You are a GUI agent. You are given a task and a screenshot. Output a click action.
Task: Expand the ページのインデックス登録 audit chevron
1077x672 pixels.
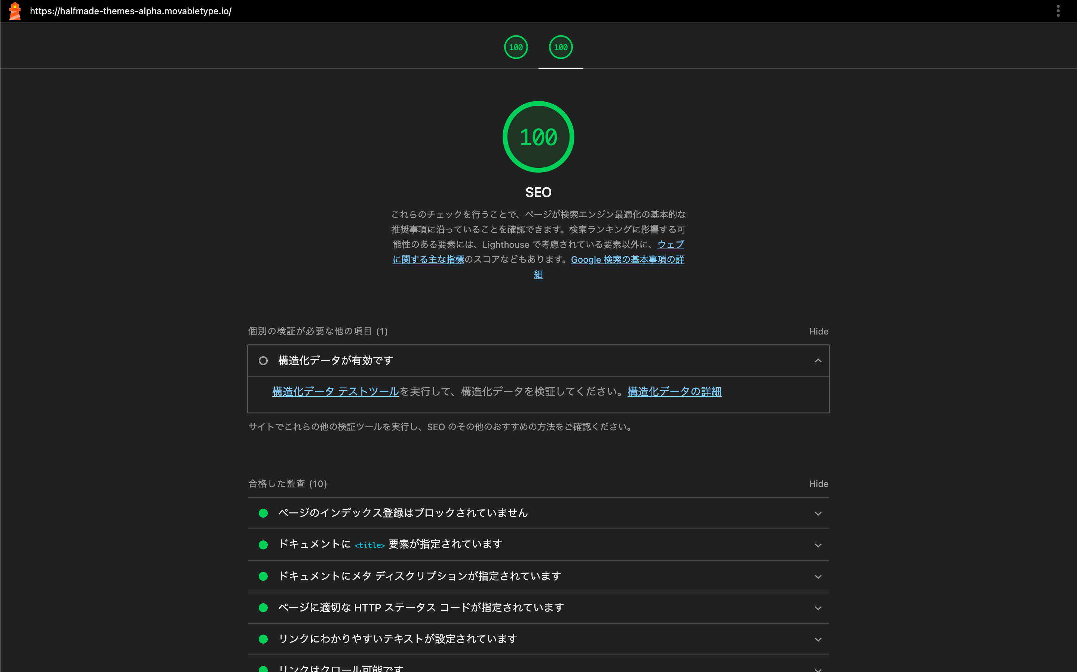[x=818, y=513]
